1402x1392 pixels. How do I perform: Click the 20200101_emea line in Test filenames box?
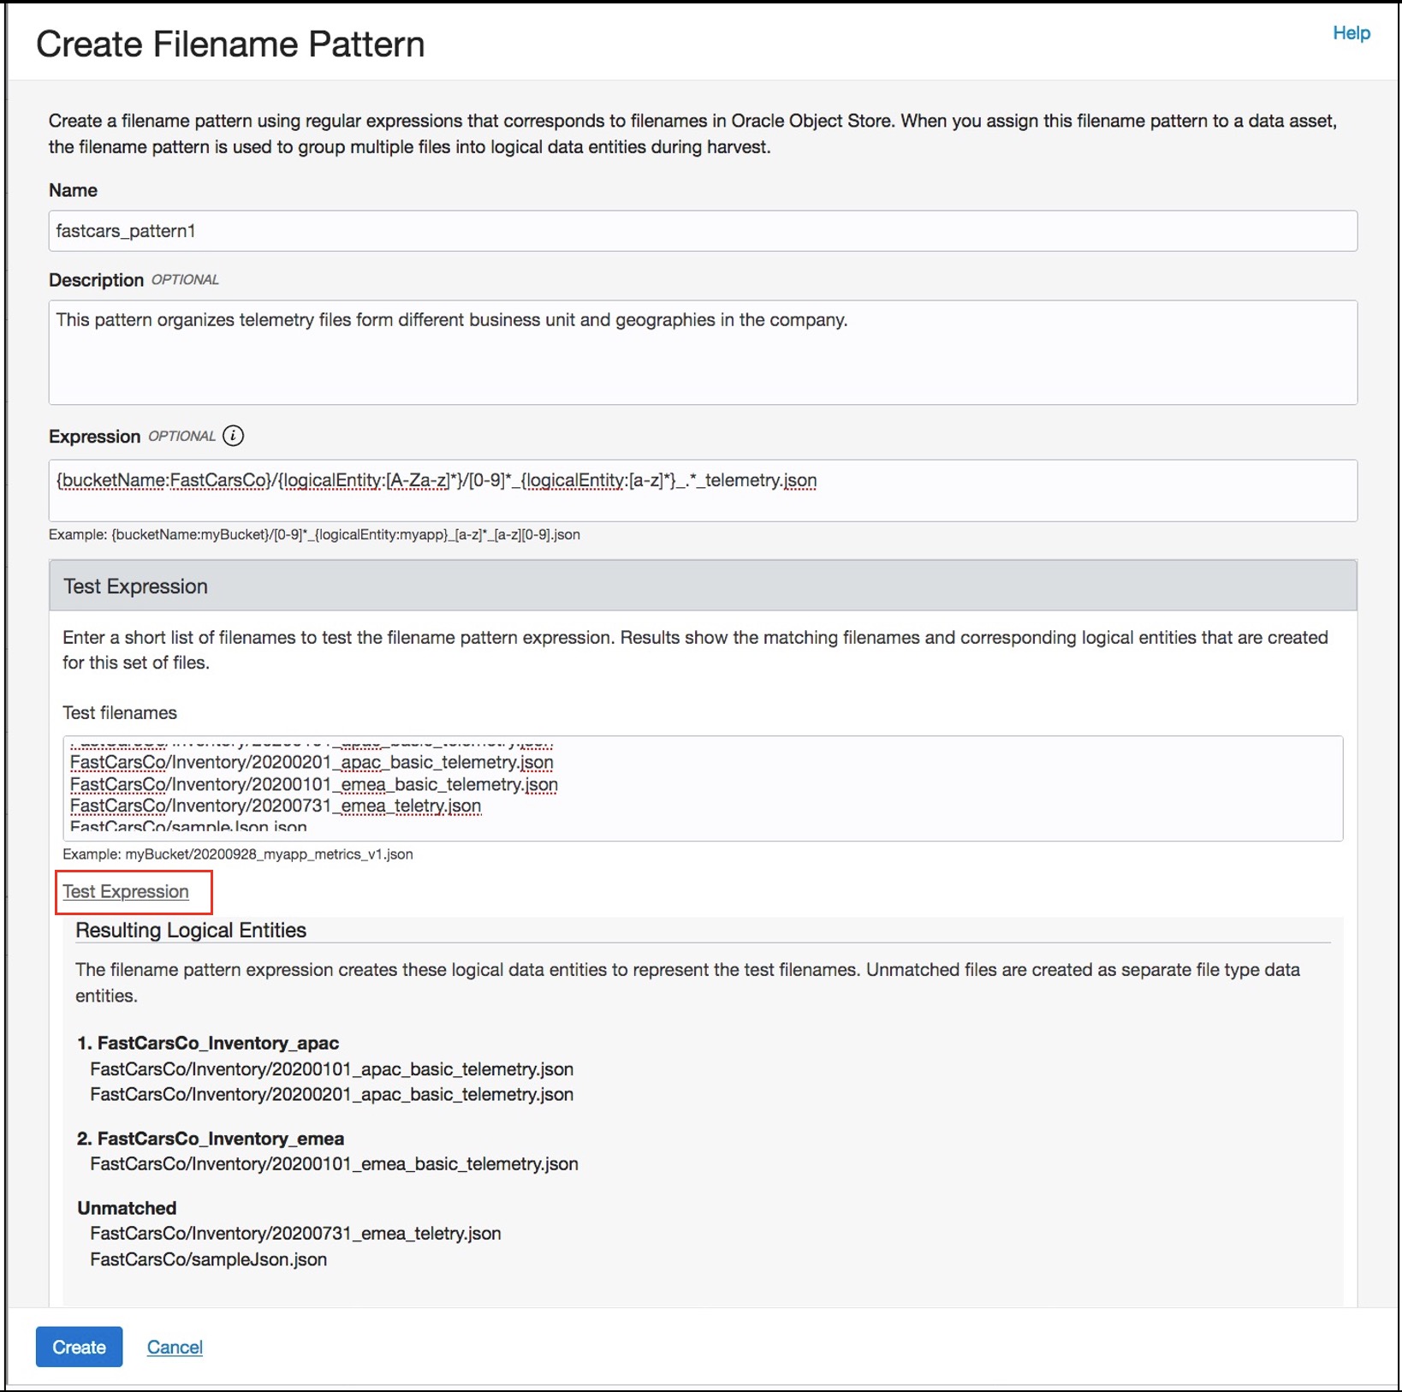tap(313, 784)
